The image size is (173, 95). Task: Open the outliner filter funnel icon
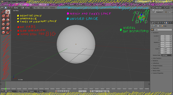pos(167,7)
